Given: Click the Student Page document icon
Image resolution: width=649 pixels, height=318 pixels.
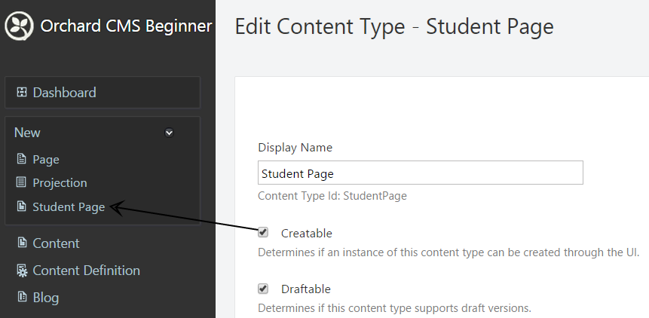Looking at the screenshot, I should pyautogui.click(x=21, y=206).
